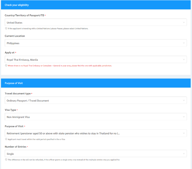Click the blue 'Purpose of Visit' section header

[x=14, y=83]
